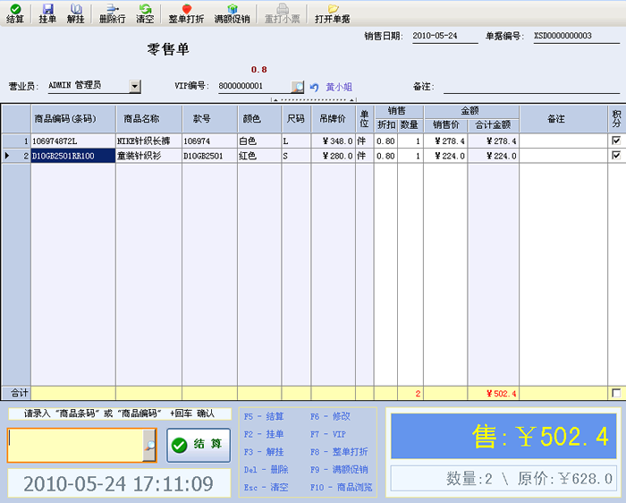Toggle 积分 checkbox in the 合计 row

(x=616, y=393)
